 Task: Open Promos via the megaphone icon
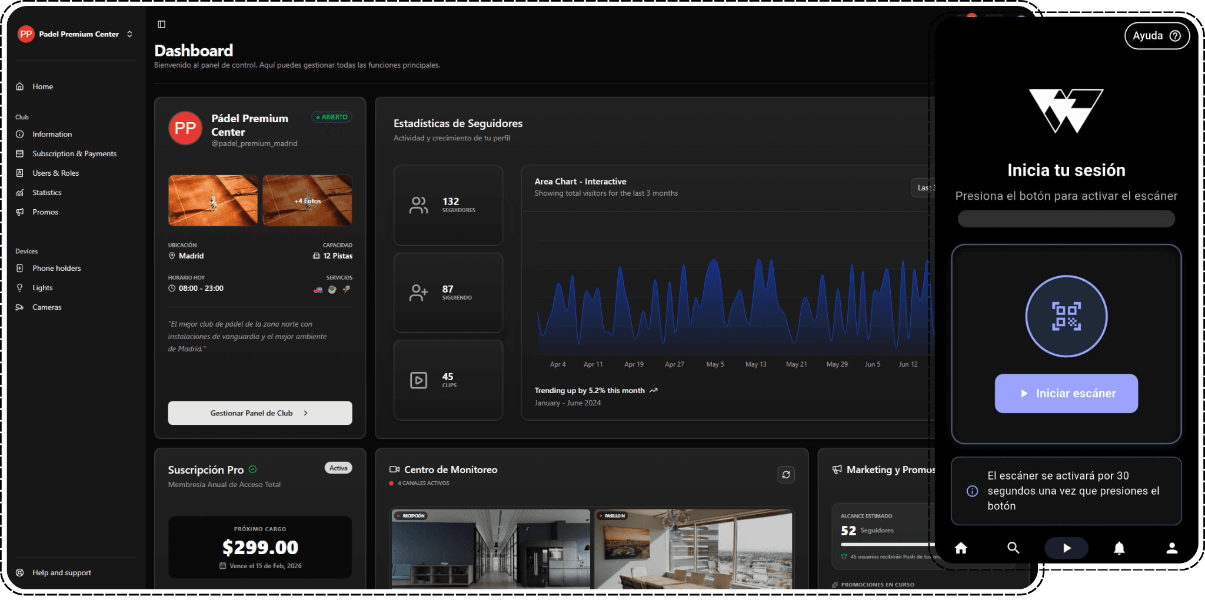click(x=21, y=212)
